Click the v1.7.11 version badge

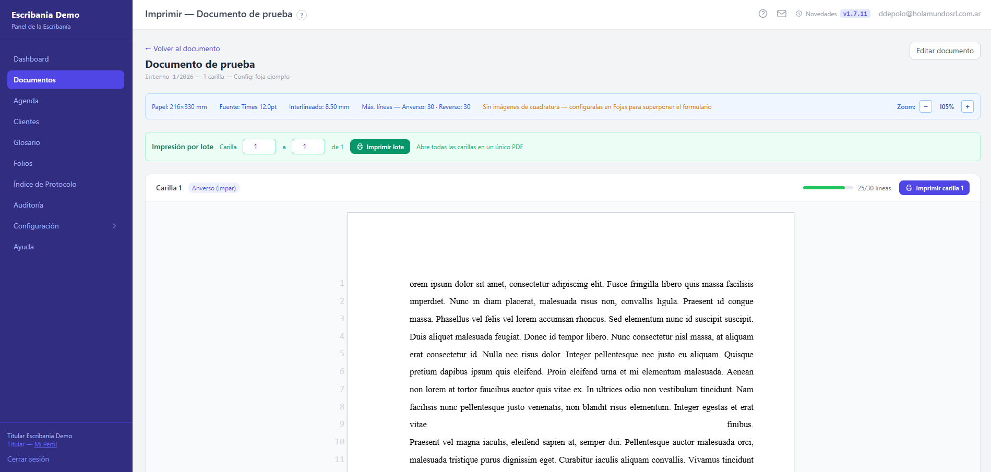tap(855, 14)
